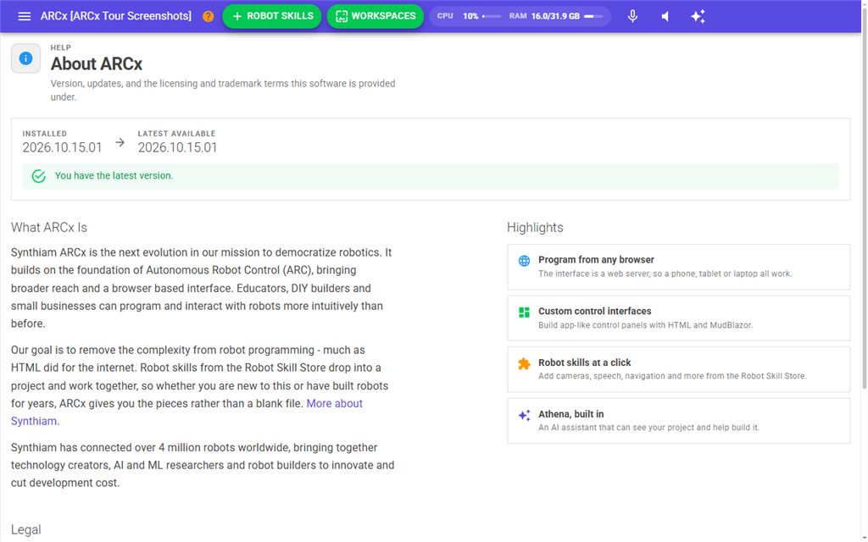This screenshot has height=542, width=868.
Task: Toggle the microphone icon in top bar
Action: 632,16
